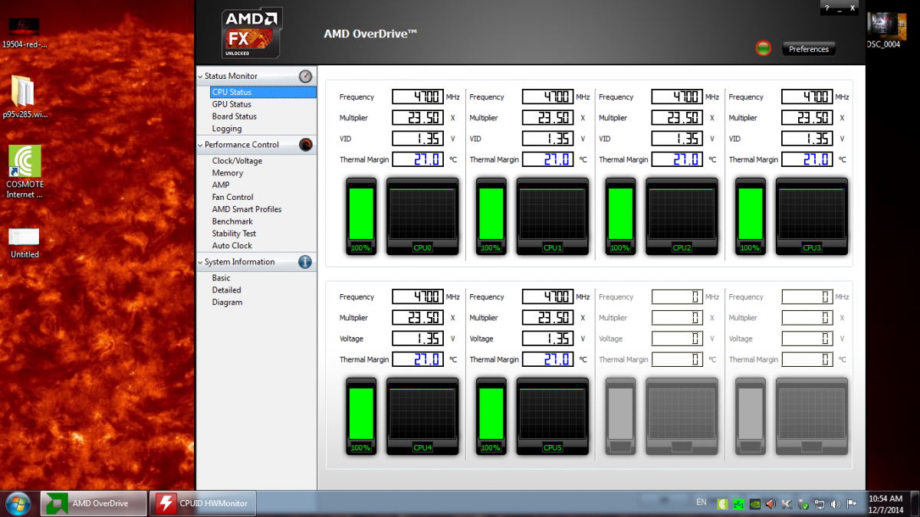Collapse the Performance Control section arrow
Viewport: 920px width, 517px height.
coord(201,145)
